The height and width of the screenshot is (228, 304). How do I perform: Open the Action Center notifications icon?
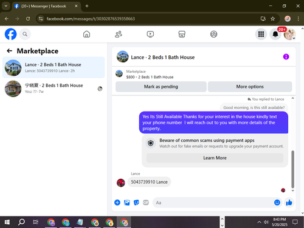295,223
